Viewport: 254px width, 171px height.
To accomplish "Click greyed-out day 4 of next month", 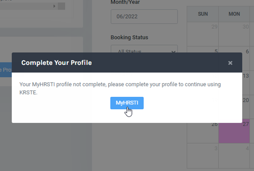I will tap(234, 156).
